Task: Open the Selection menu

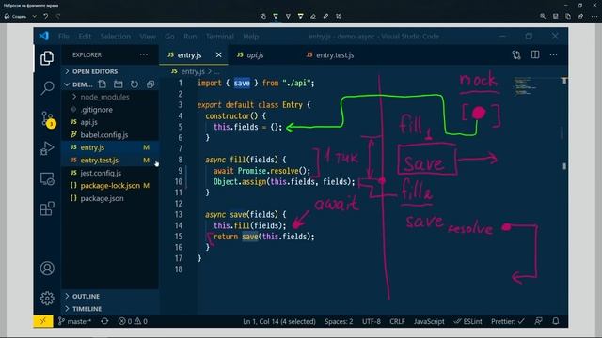Action: (x=115, y=37)
